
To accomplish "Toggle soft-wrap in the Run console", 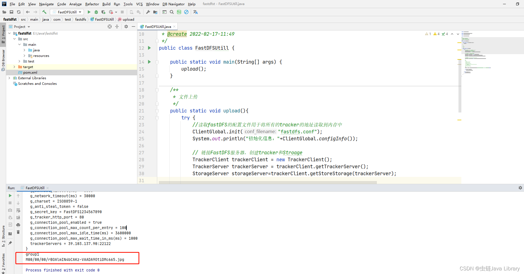I will [18, 210].
